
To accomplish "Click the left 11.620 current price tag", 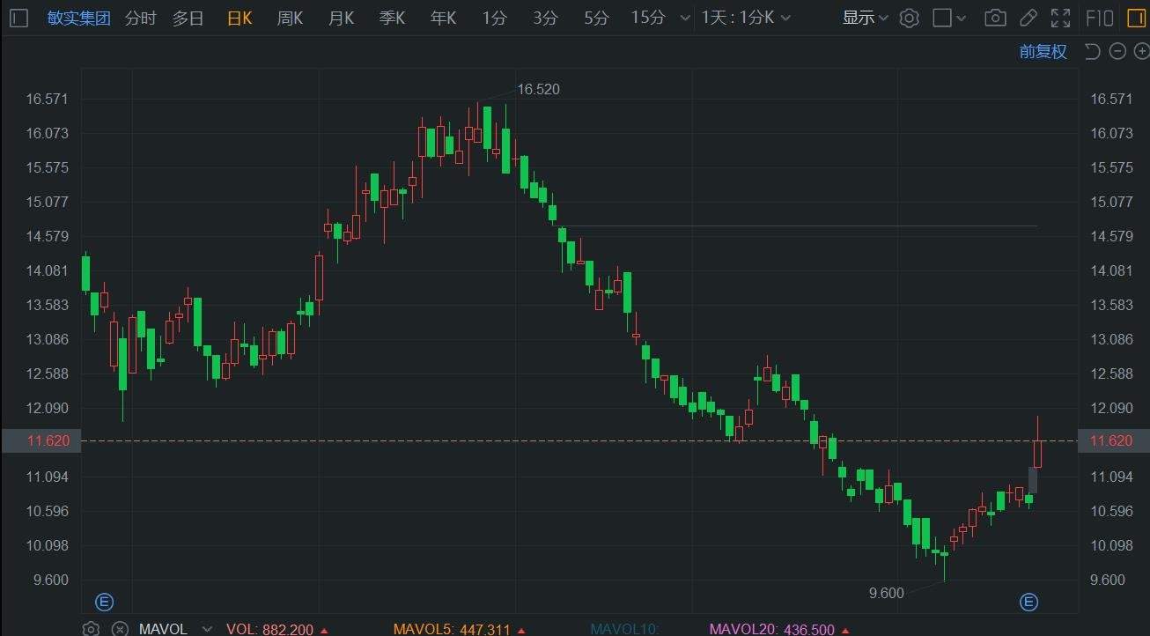I will 41,440.
